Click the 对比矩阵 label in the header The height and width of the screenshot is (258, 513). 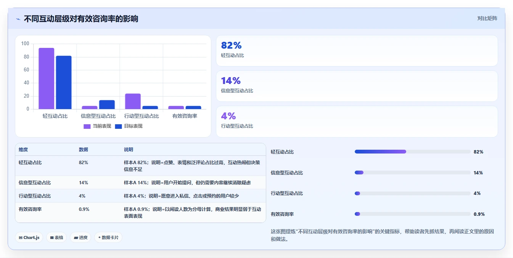pos(487,18)
